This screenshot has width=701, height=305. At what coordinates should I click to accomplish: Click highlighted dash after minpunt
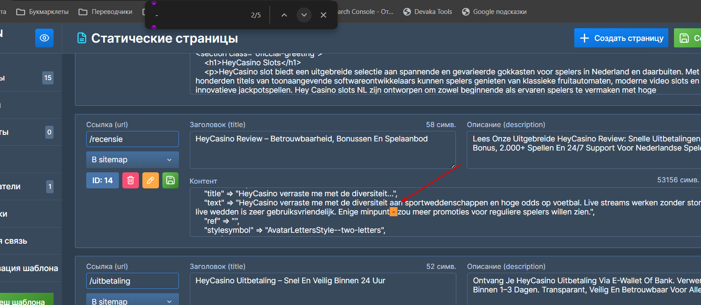(x=394, y=212)
